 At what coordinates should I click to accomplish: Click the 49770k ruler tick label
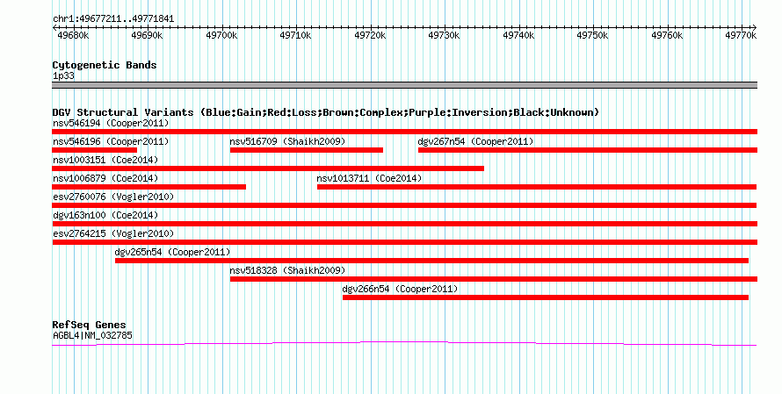pos(741,35)
